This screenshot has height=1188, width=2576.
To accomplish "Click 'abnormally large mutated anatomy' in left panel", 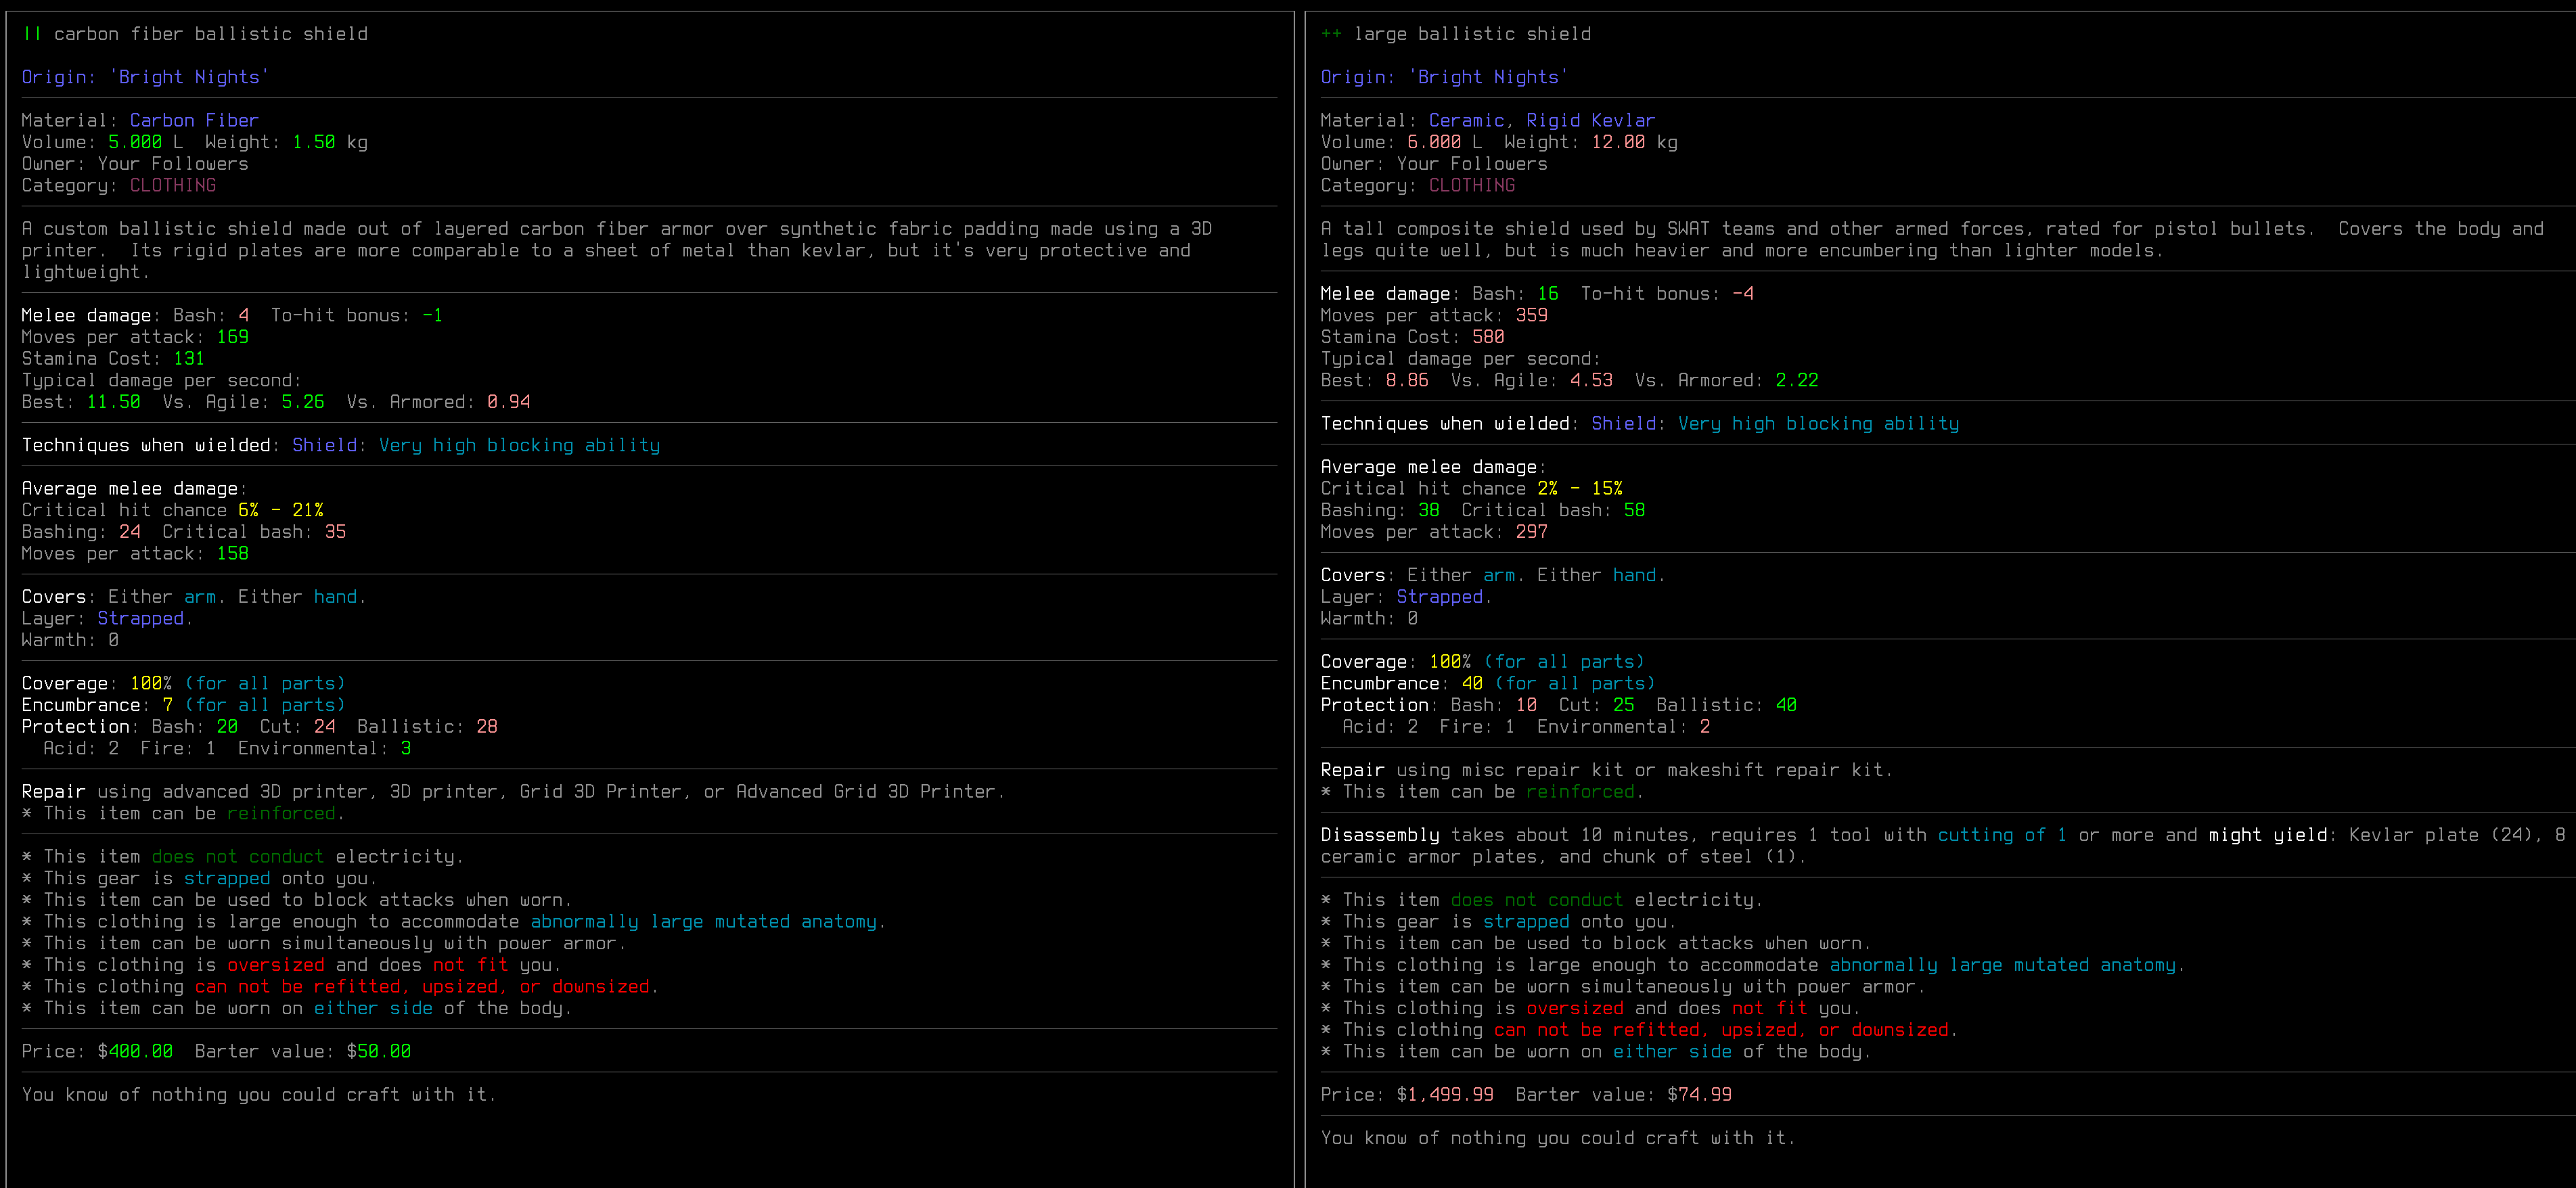I will [704, 921].
